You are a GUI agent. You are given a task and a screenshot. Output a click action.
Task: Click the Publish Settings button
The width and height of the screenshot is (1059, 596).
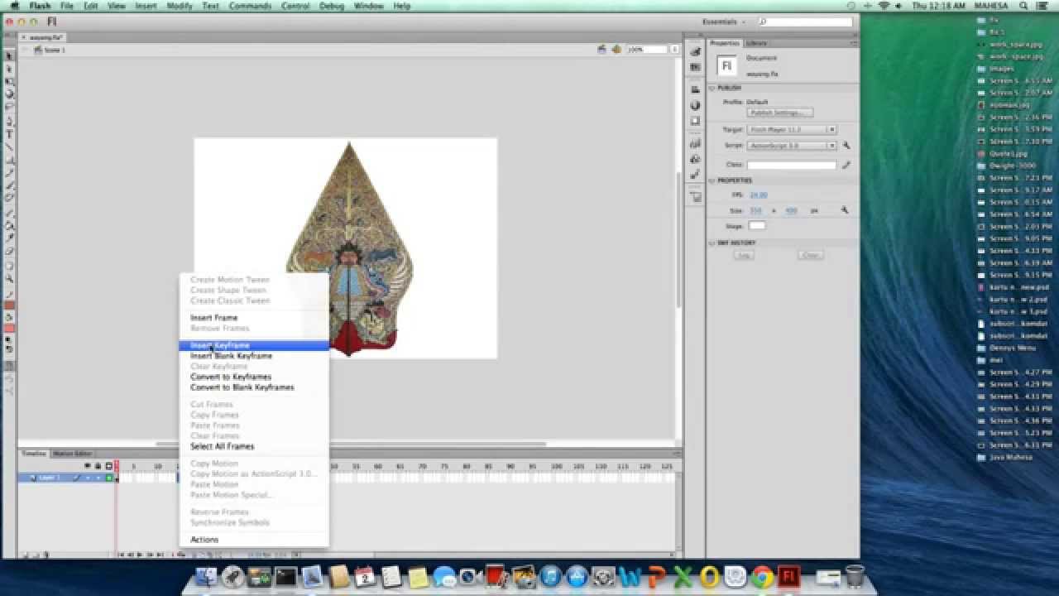[779, 113]
